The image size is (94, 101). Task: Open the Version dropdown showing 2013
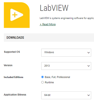pos(66,66)
